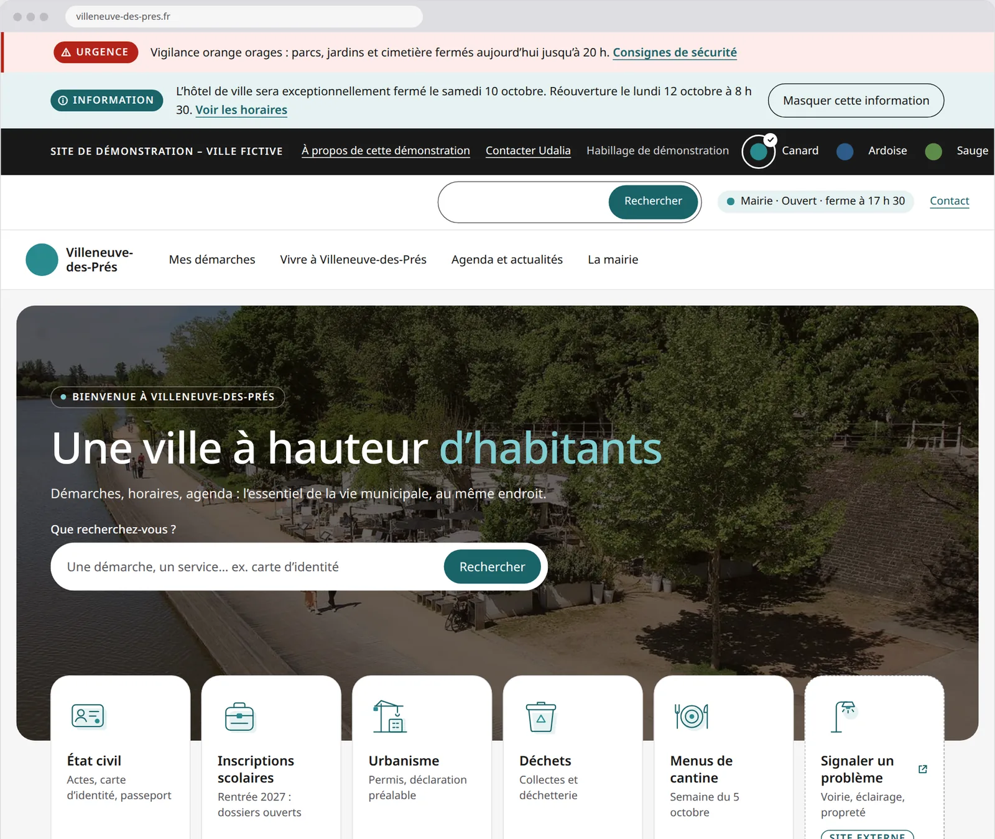The width and height of the screenshot is (995, 839).
Task: Open the Contacter Udalia link
Action: tap(528, 151)
